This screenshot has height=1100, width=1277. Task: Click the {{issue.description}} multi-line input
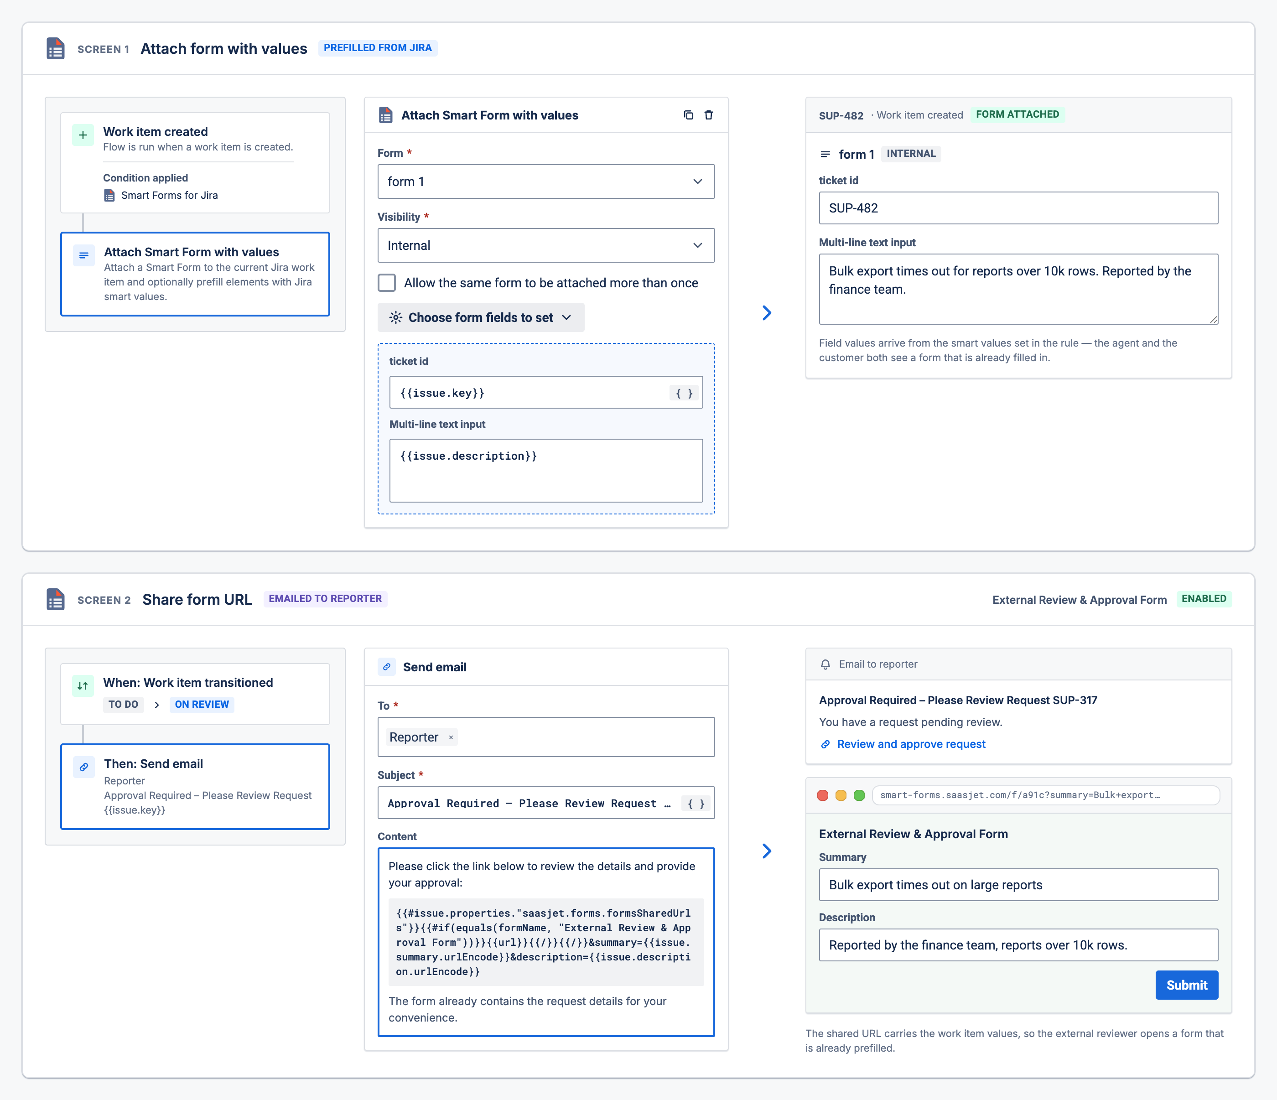(546, 471)
